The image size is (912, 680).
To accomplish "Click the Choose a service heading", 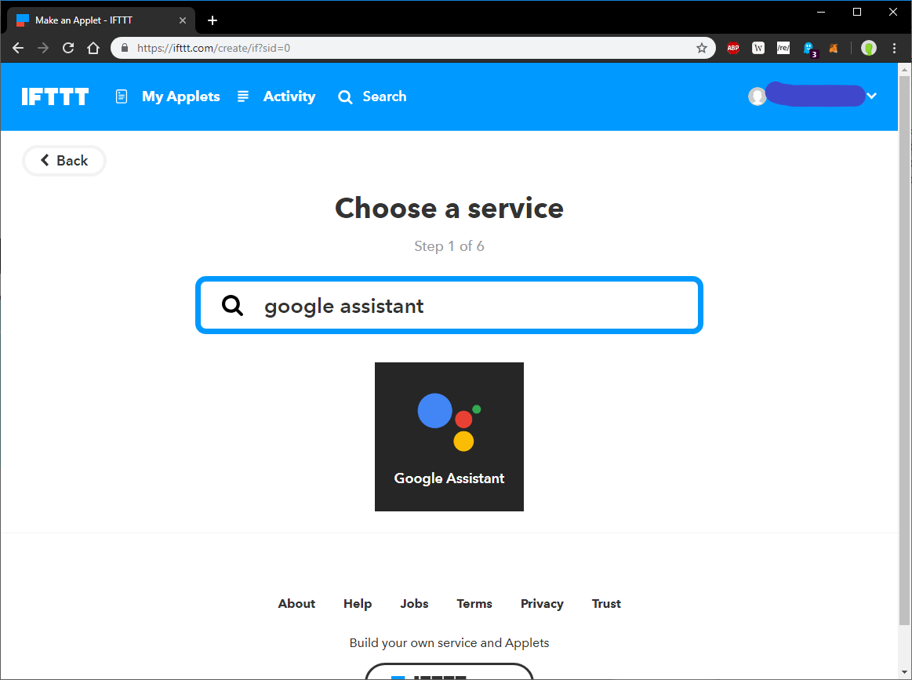I will pos(449,209).
